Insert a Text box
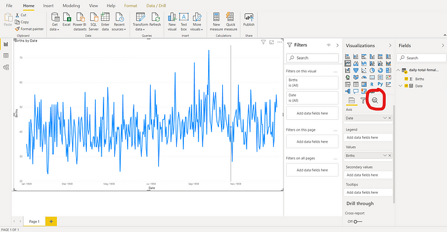 point(184,22)
